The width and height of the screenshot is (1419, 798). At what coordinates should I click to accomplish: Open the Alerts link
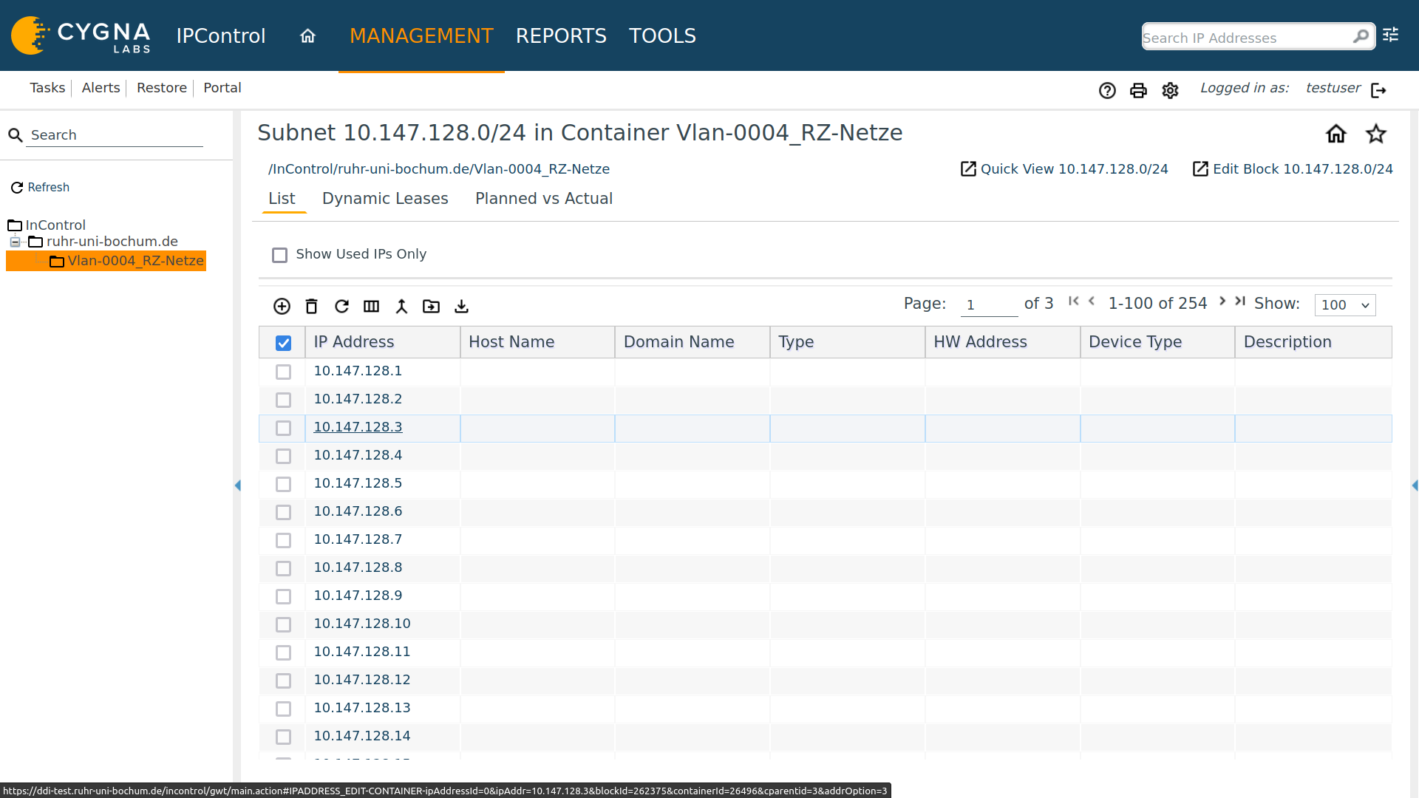point(101,88)
